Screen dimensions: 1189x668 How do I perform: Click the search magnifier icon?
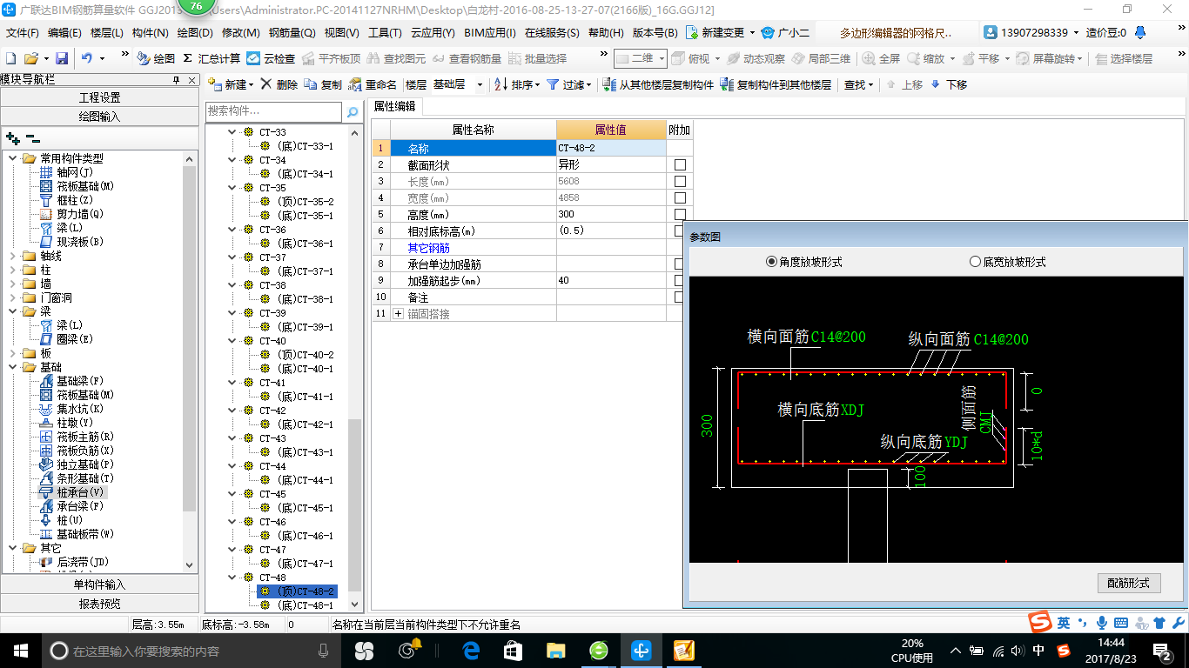[x=353, y=112]
